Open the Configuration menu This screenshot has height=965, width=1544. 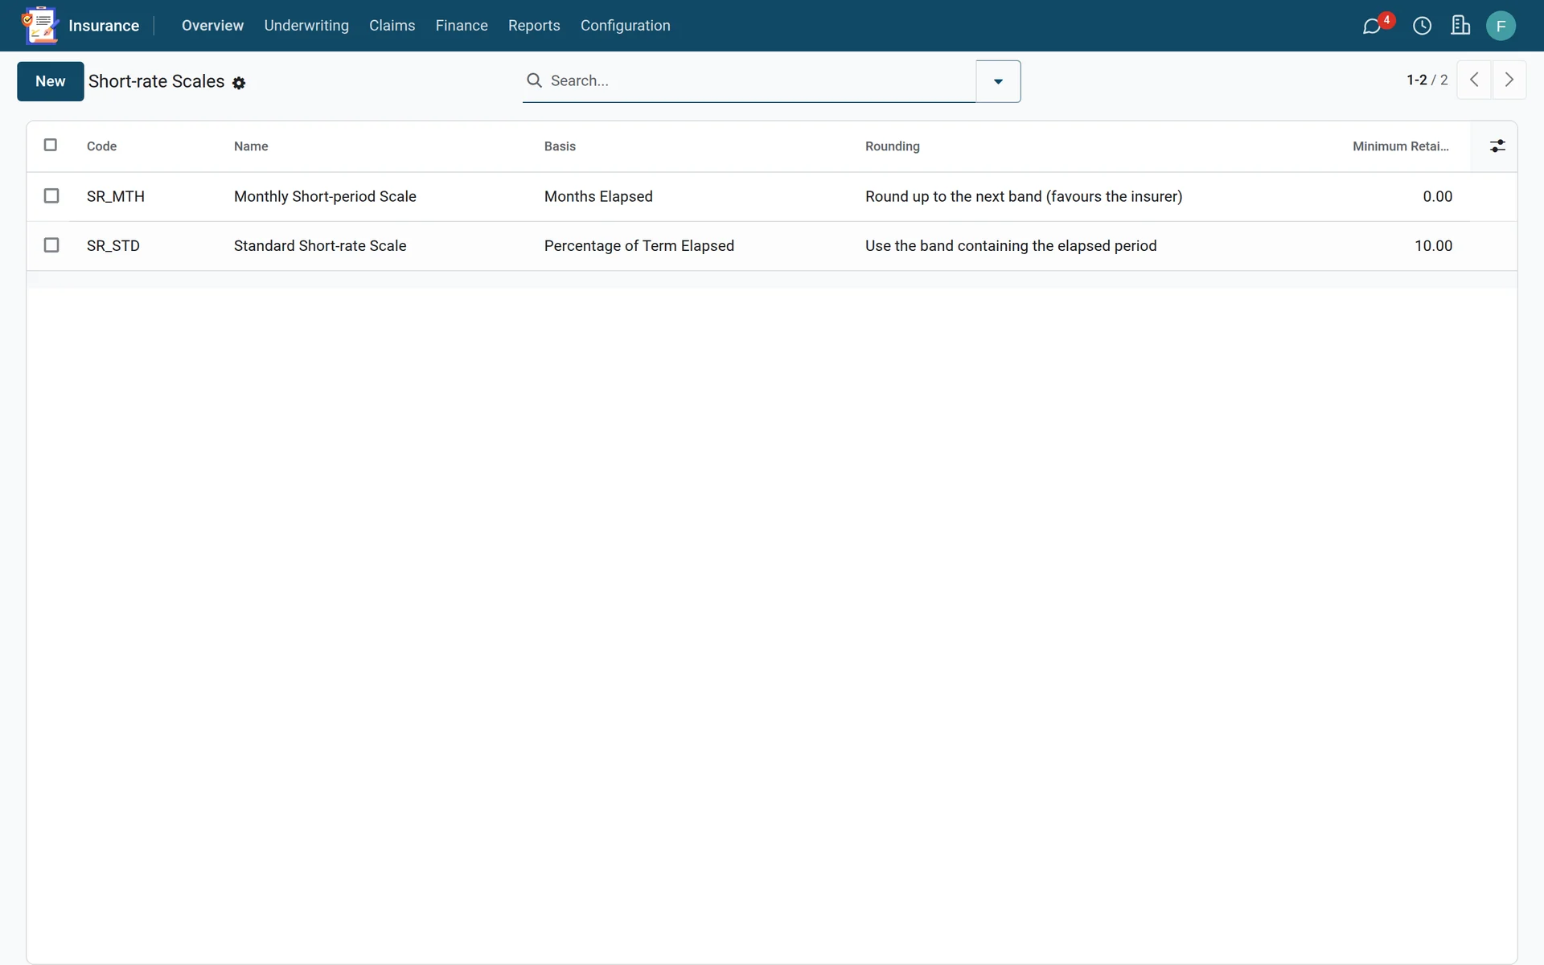click(x=625, y=26)
